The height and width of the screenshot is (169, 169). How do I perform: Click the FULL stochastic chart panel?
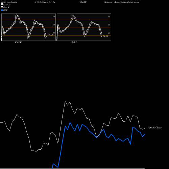tap(84, 27)
